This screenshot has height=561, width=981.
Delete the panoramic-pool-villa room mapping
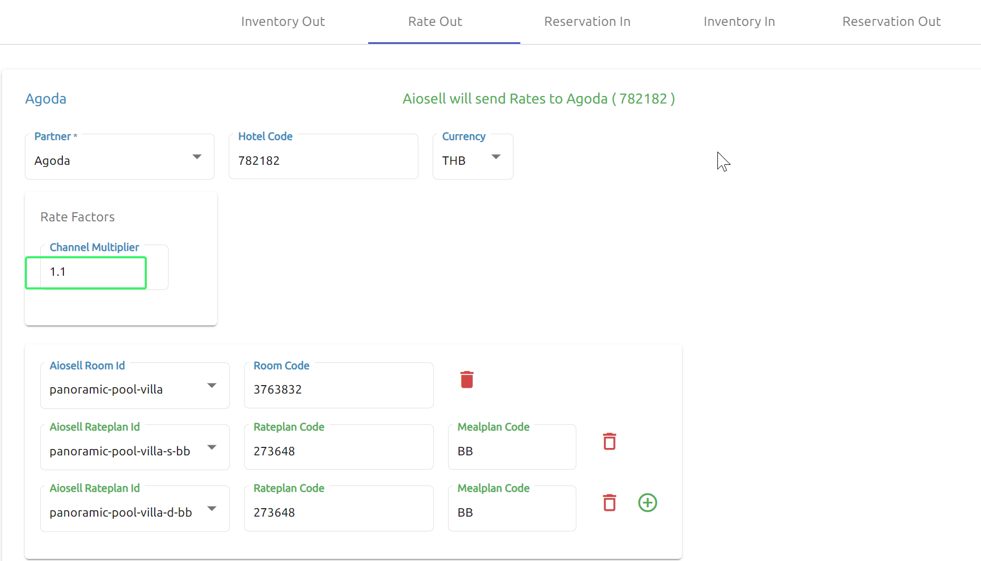466,380
